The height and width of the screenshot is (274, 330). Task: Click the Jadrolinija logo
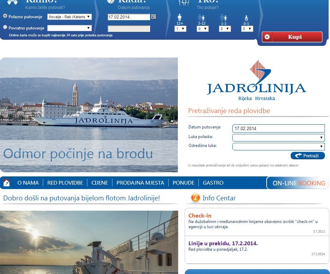(256, 80)
